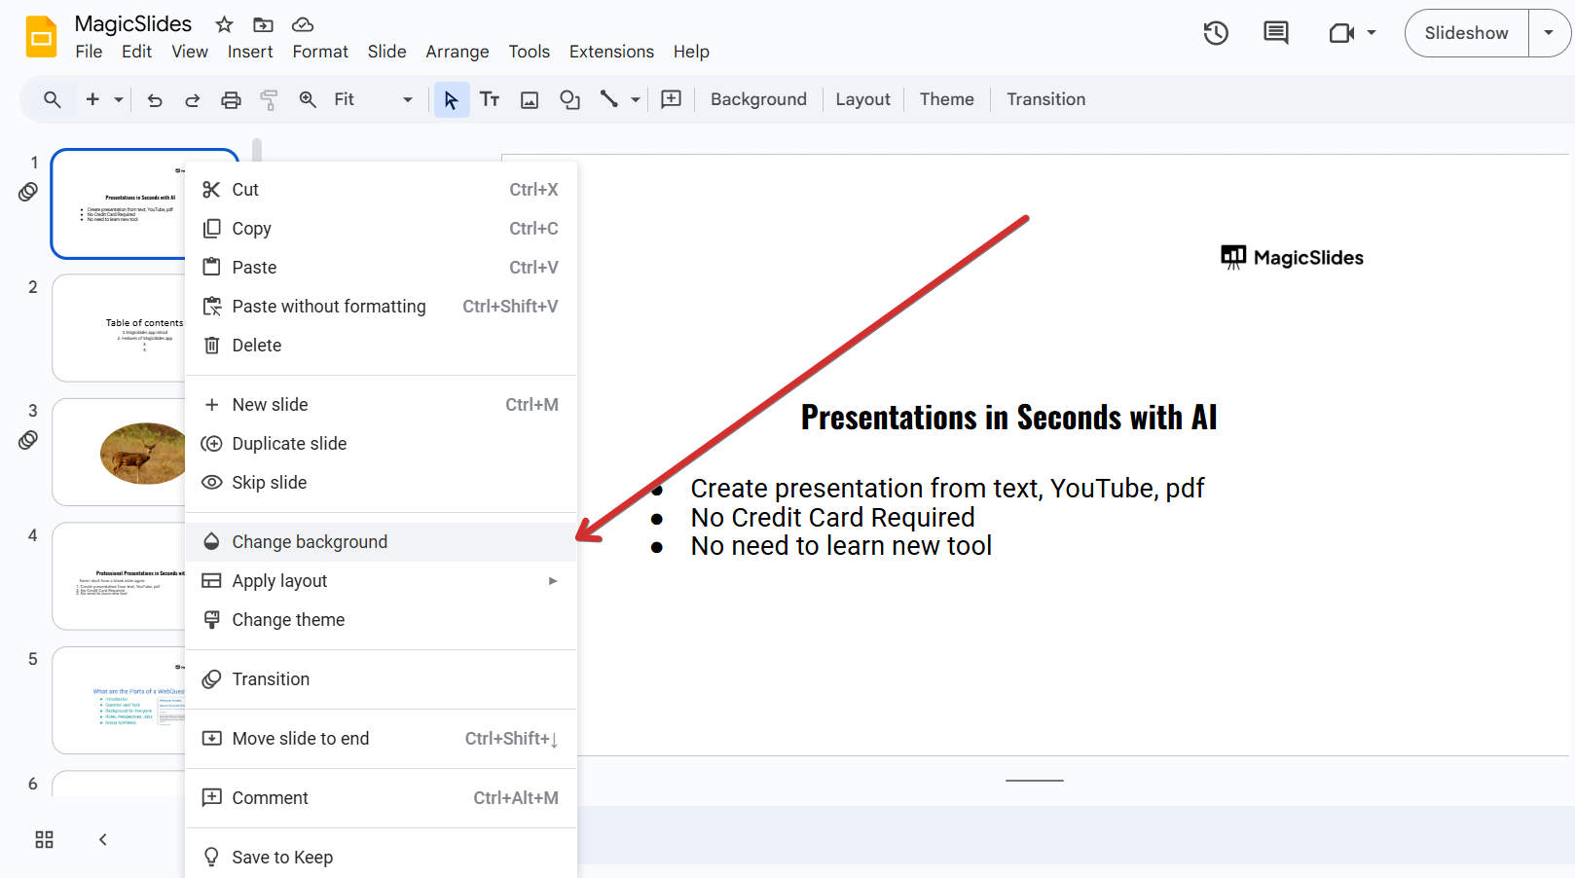Open the View menu
Screen dimensions: 1575x878
point(190,52)
